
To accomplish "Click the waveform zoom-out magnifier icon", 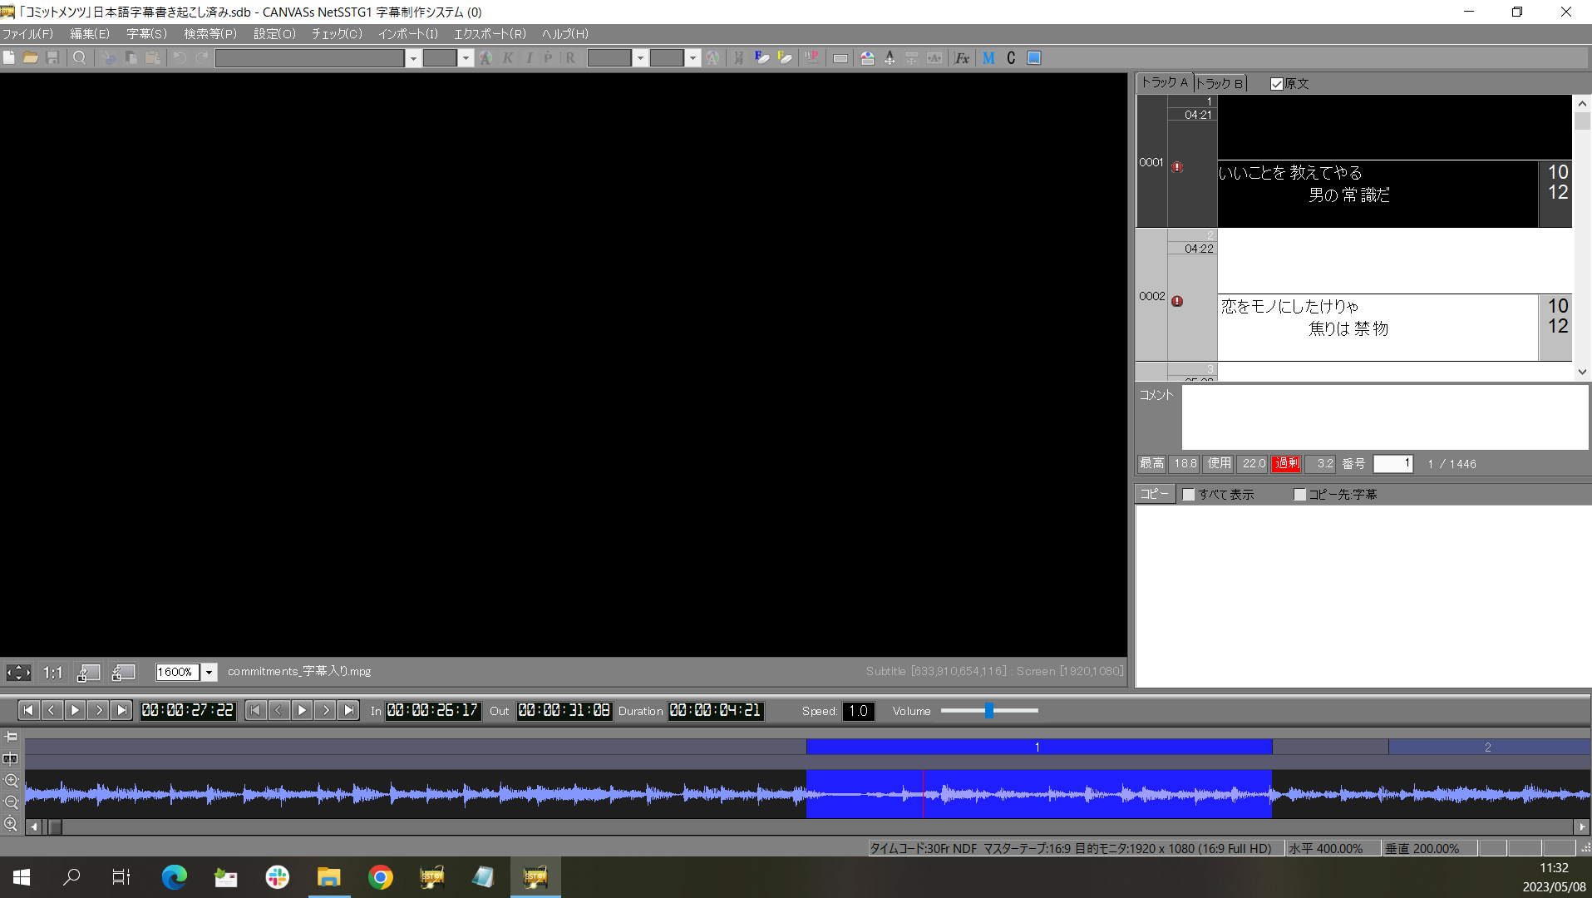I will [11, 802].
